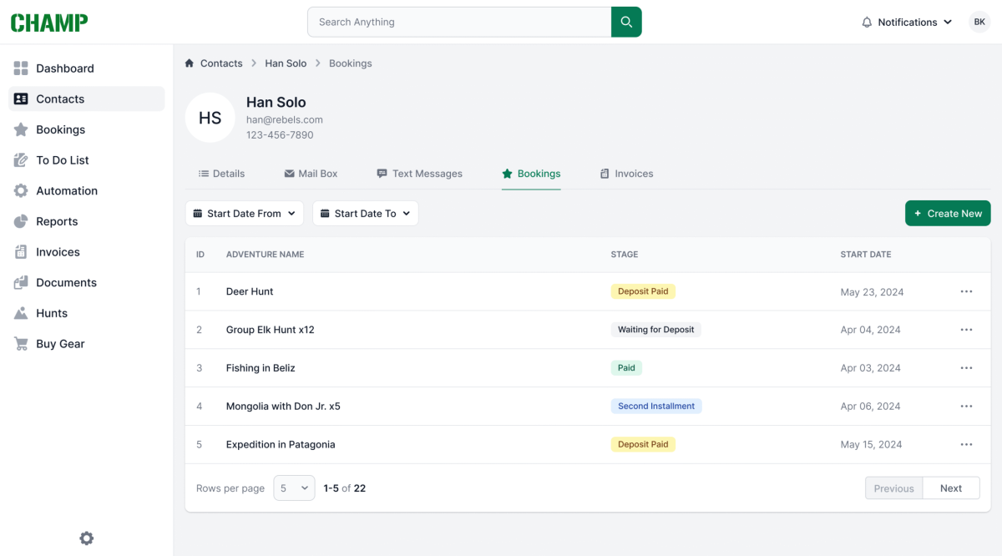The height and width of the screenshot is (556, 1002).
Task: Open the Mail Box tab
Action: coord(311,174)
